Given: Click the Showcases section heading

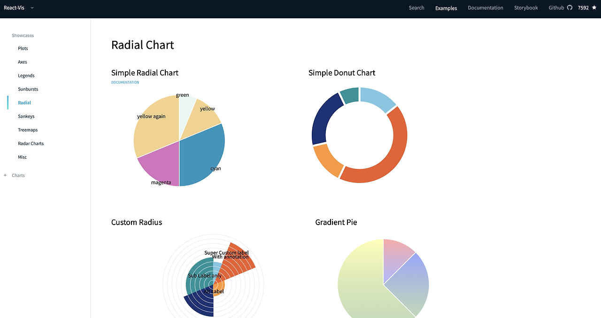Looking at the screenshot, I should (23, 36).
